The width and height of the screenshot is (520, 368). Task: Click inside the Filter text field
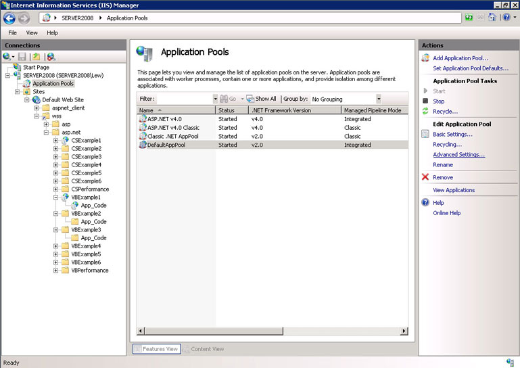[x=185, y=99]
